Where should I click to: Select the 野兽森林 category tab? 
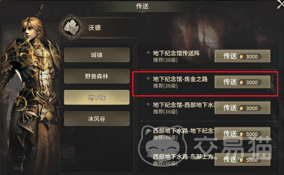pyautogui.click(x=97, y=76)
